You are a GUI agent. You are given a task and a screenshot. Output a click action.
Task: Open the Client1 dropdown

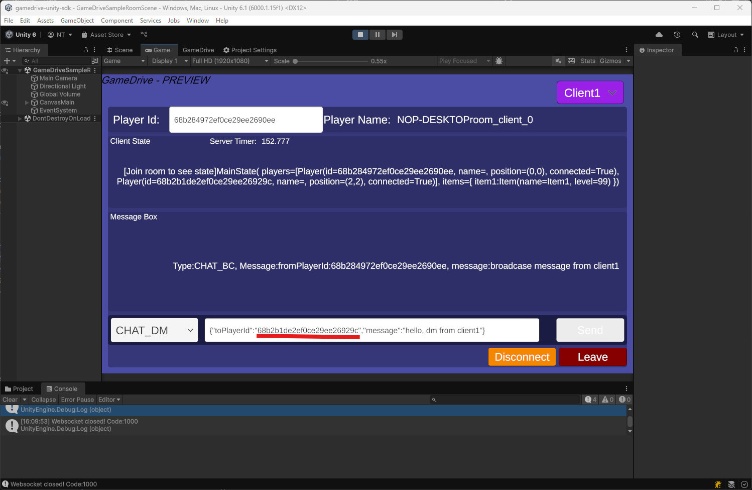tap(590, 92)
